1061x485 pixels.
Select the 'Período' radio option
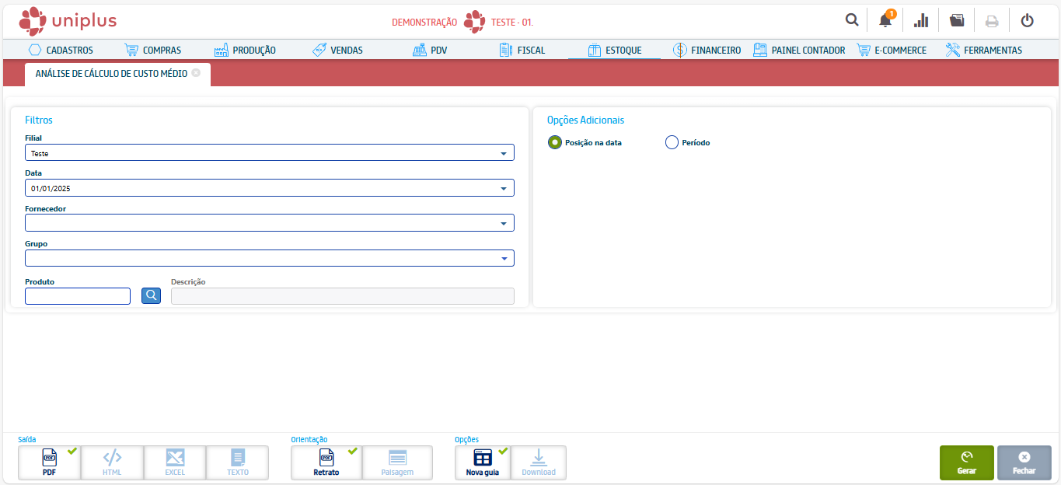click(672, 142)
